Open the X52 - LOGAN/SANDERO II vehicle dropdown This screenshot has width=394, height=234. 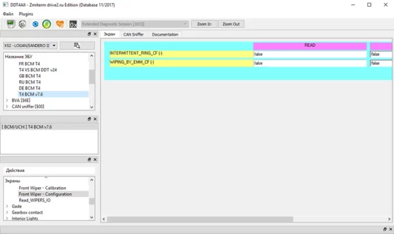[30, 46]
